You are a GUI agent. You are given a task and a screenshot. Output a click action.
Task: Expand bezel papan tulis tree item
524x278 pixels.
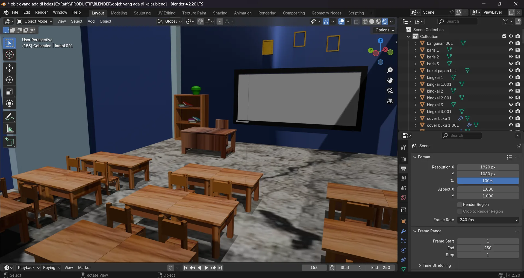tap(415, 70)
